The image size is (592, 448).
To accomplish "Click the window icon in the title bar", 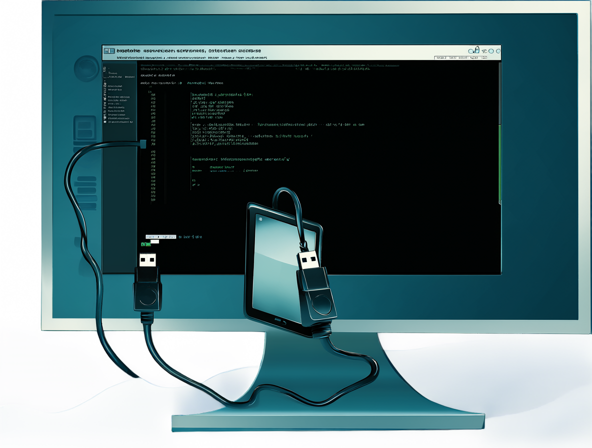I will 109,50.
